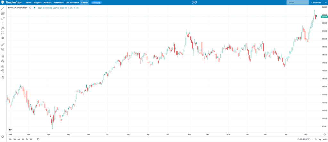This screenshot has height=142, width=328.
Task: Activate the zoom in tool
Action: click(x=3, y=49)
